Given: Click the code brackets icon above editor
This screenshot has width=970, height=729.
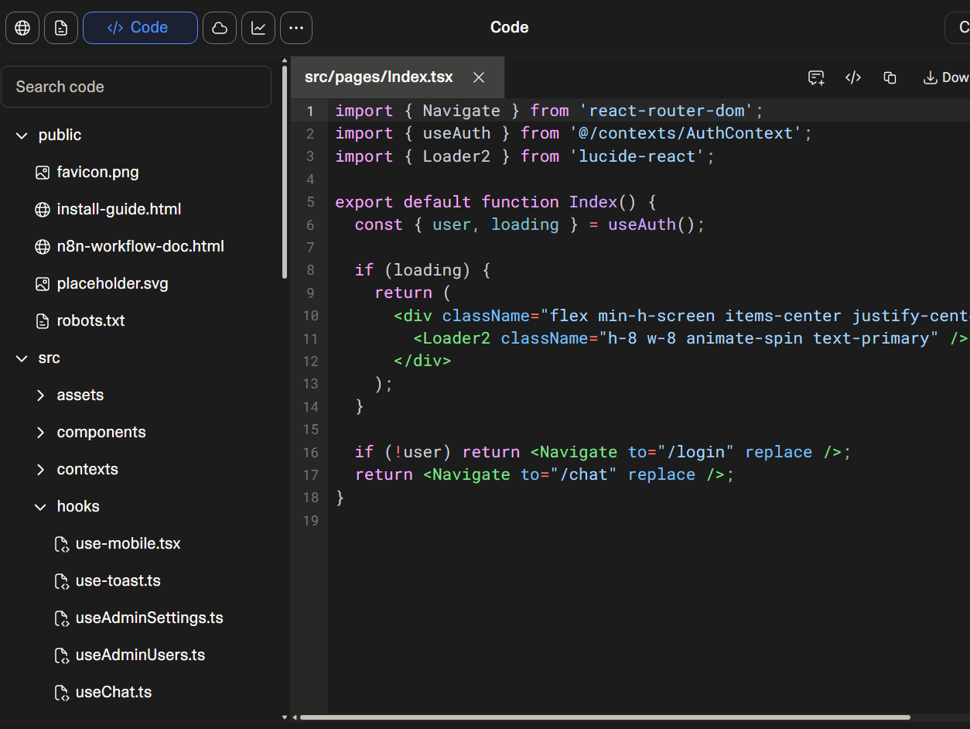Looking at the screenshot, I should (853, 77).
